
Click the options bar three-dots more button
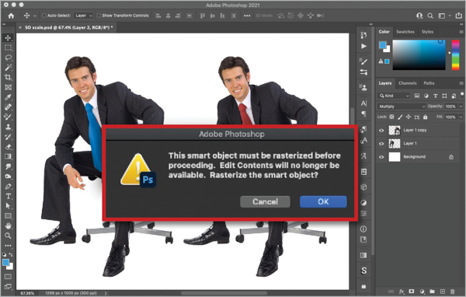247,16
